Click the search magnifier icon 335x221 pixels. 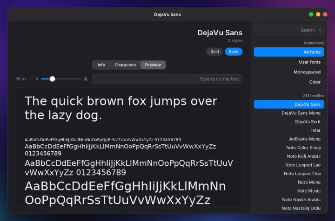(320, 30)
